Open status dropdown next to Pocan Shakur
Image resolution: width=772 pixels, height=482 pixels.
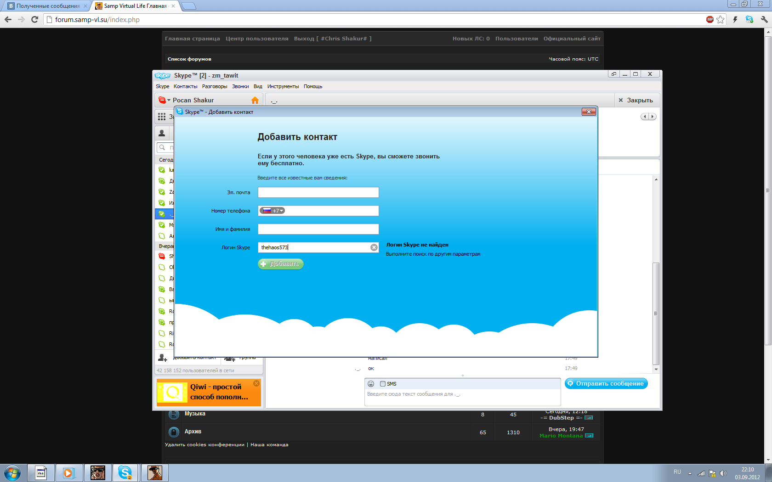point(165,100)
